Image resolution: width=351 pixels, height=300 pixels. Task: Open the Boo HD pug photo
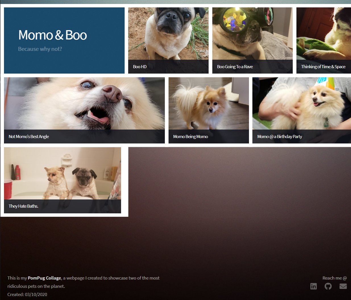tap(168, 34)
